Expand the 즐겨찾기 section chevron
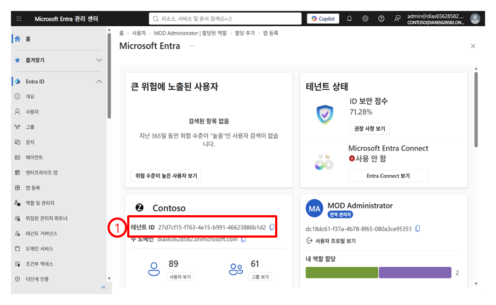This screenshot has height=305, width=496. click(x=99, y=60)
